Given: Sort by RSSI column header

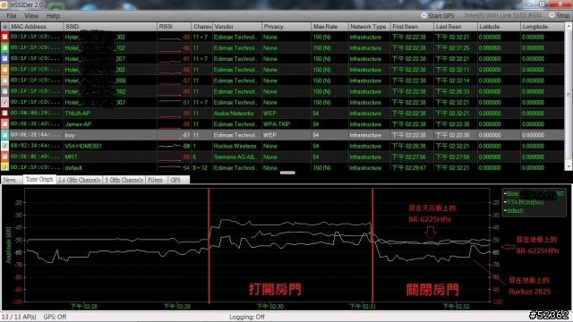Looking at the screenshot, I should point(174,27).
